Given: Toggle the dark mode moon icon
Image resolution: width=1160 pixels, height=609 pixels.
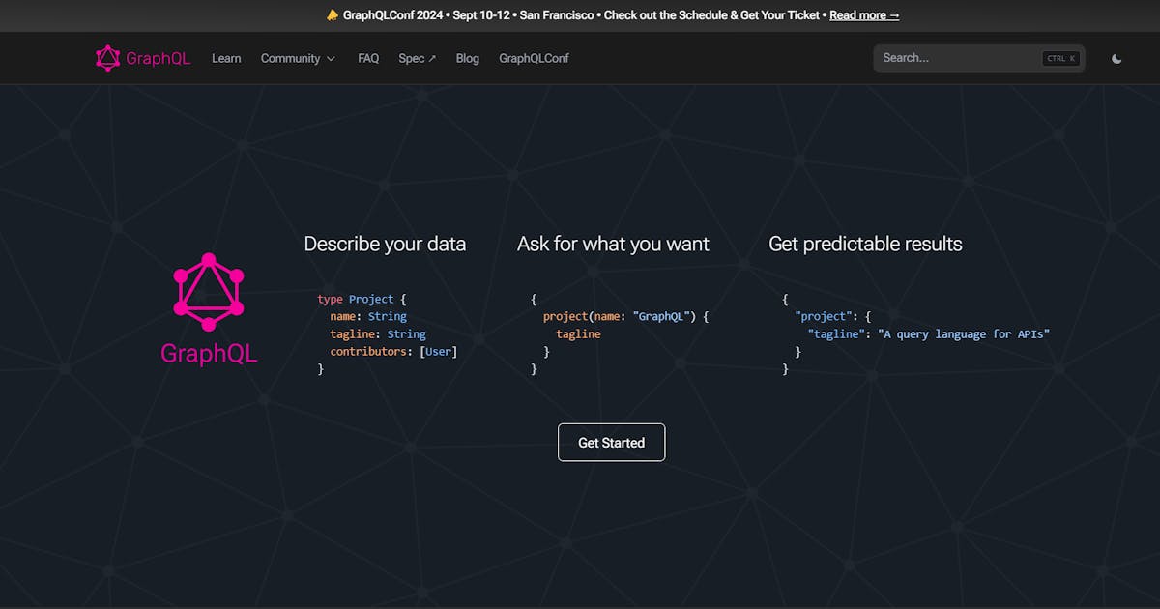Looking at the screenshot, I should (1116, 58).
